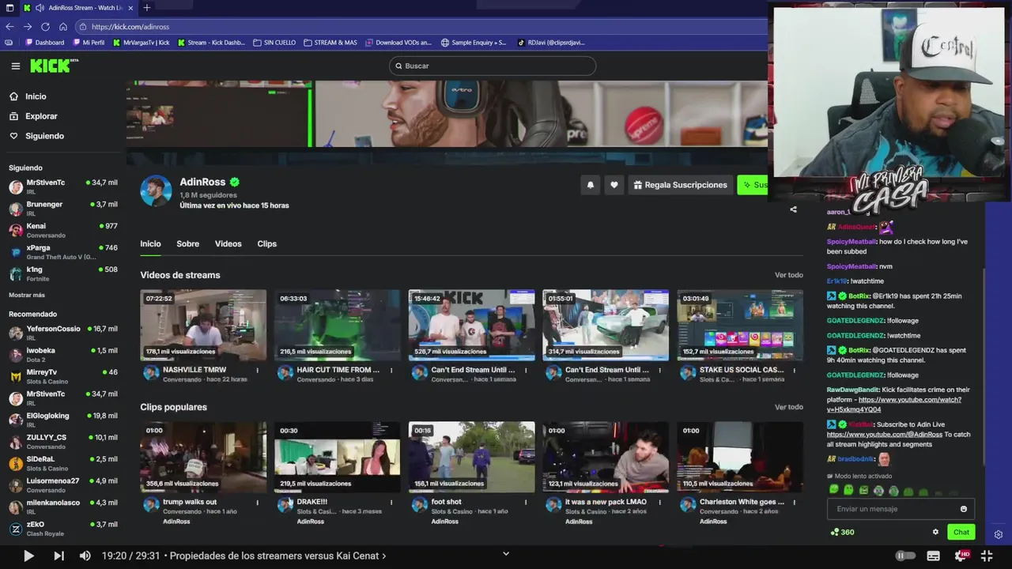Click the share icon above chat
Image resolution: width=1012 pixels, height=569 pixels.
(793, 209)
